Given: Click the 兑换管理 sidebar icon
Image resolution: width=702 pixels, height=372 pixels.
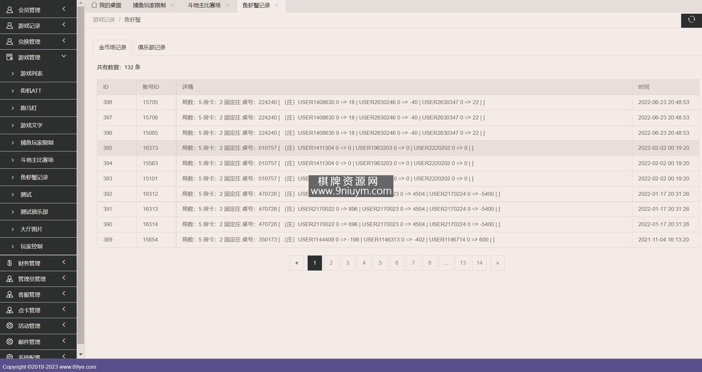Looking at the screenshot, I should tap(9, 41).
